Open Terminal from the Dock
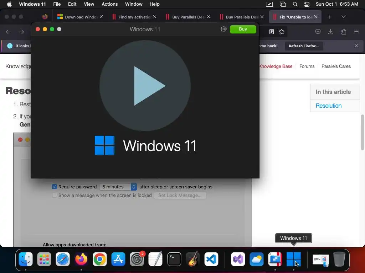This screenshot has height=273, width=365. tap(174, 259)
